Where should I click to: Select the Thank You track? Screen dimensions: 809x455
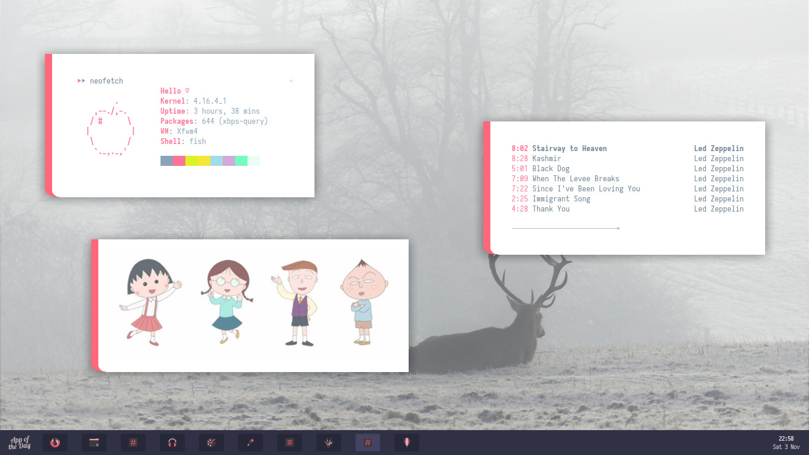point(551,209)
